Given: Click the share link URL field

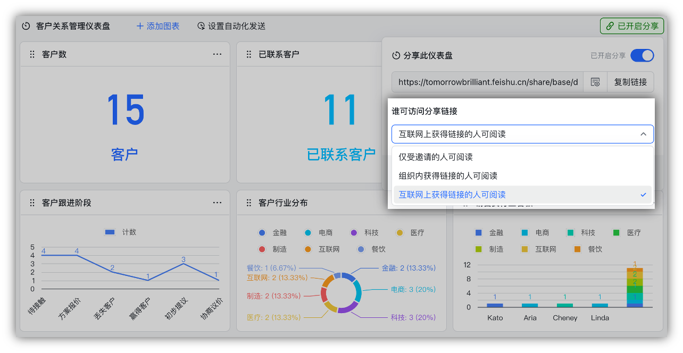Looking at the screenshot, I should tap(487, 81).
